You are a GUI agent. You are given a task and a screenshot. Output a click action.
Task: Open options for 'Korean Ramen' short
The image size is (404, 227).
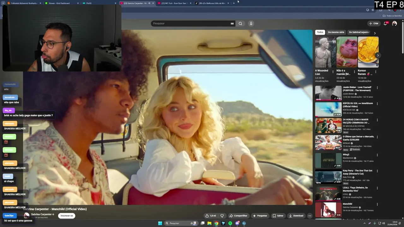tap(376, 72)
